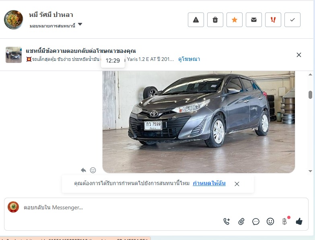Delete conversation using trash icon
This screenshot has width=315, height=240.
(x=215, y=20)
